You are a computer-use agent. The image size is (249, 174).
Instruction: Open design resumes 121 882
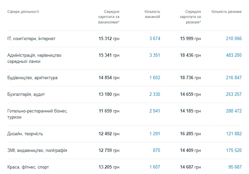(x=234, y=134)
